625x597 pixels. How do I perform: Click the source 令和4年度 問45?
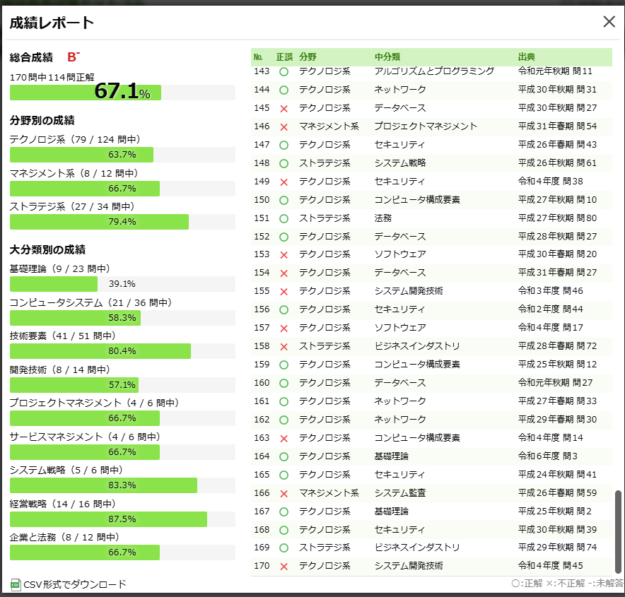(550, 565)
